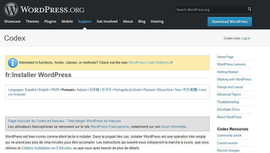This screenshot has height=153, width=270.
Task: Focus the Search WordPress.org field
Action: [214, 10]
